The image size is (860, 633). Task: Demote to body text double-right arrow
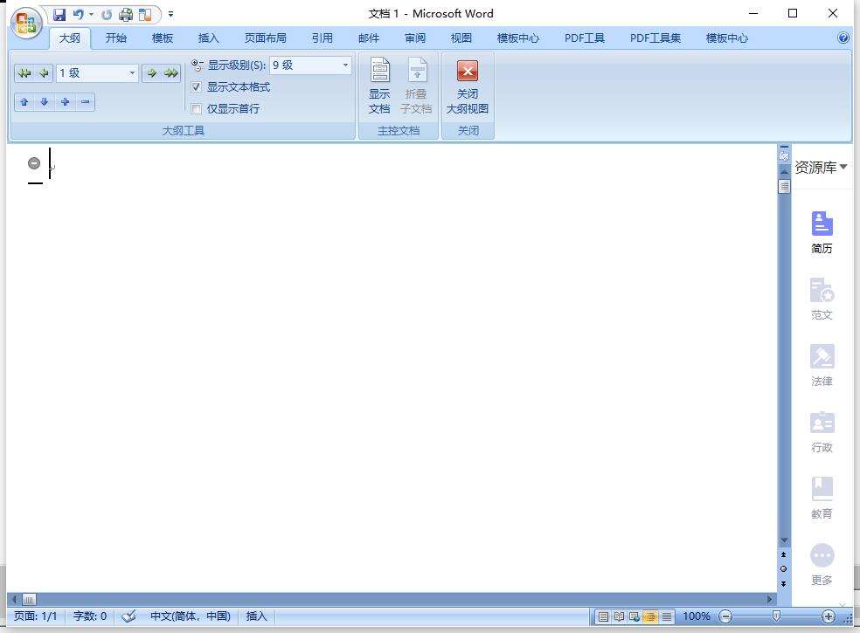171,72
